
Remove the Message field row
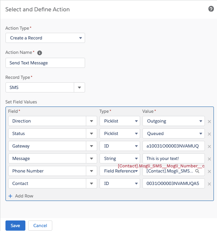coord(209,159)
